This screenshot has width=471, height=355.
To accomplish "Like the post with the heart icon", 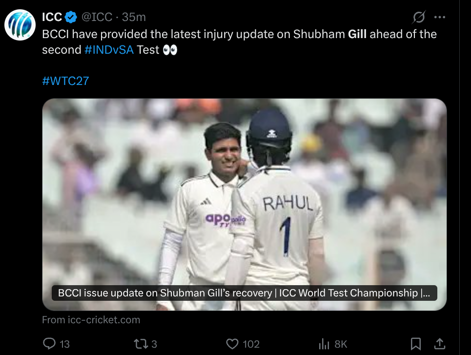I will point(232,344).
